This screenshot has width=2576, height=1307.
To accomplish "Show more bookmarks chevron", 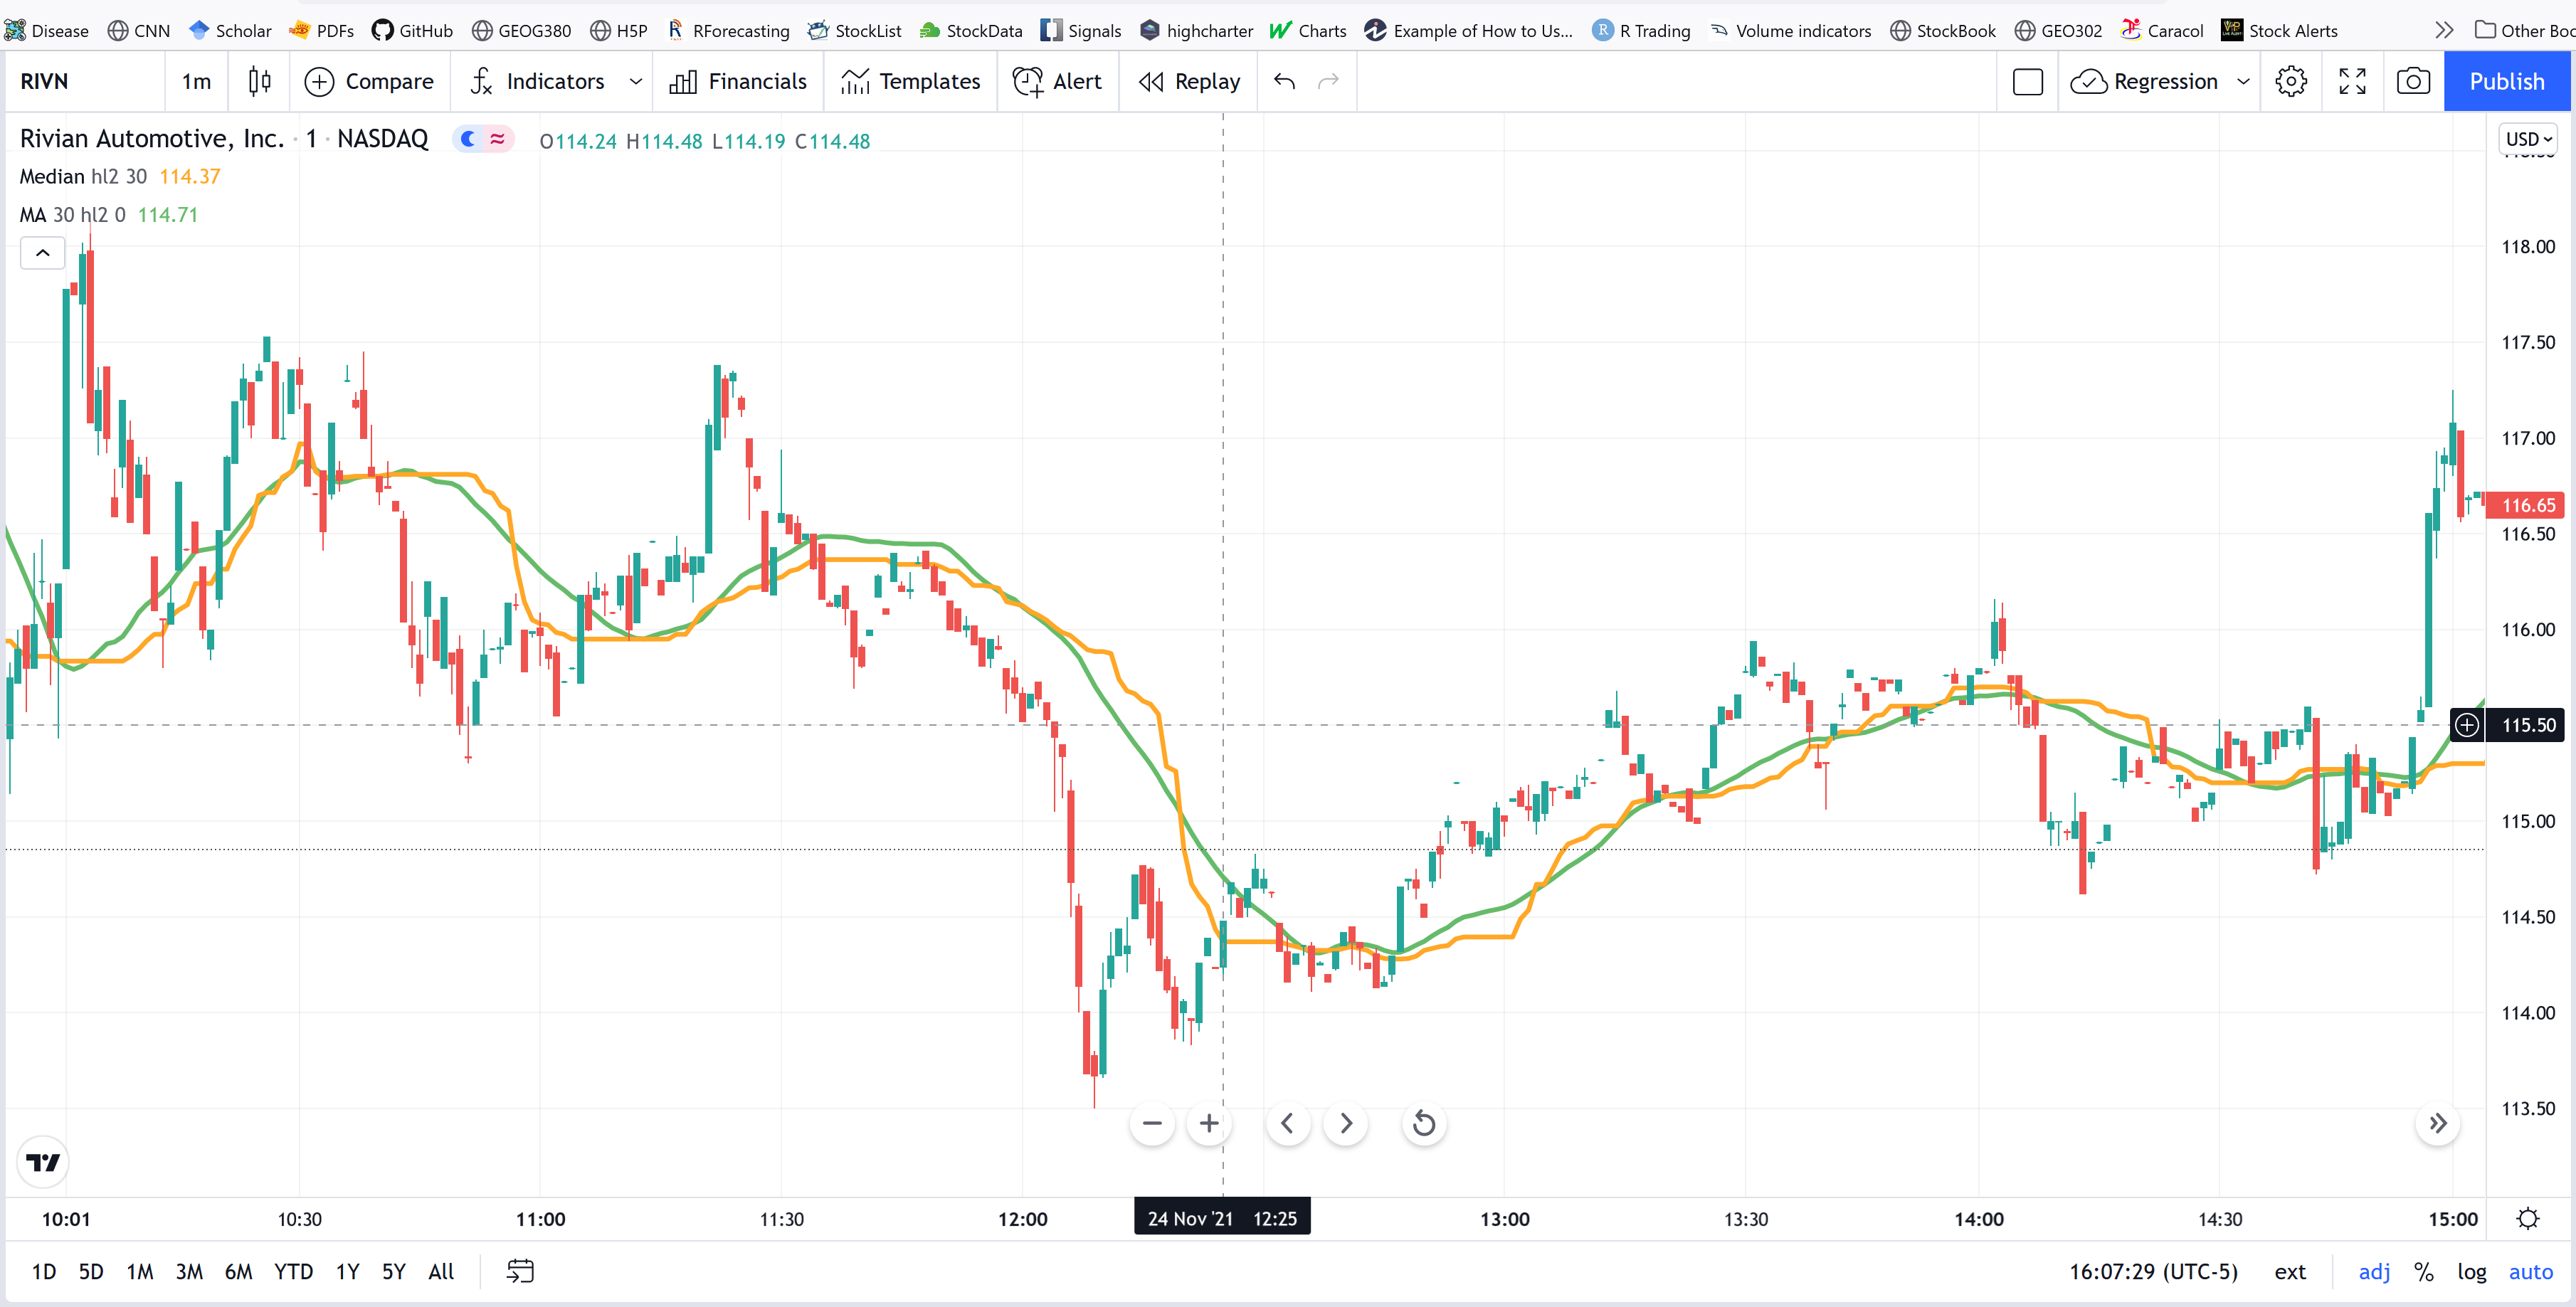I will (x=2443, y=30).
